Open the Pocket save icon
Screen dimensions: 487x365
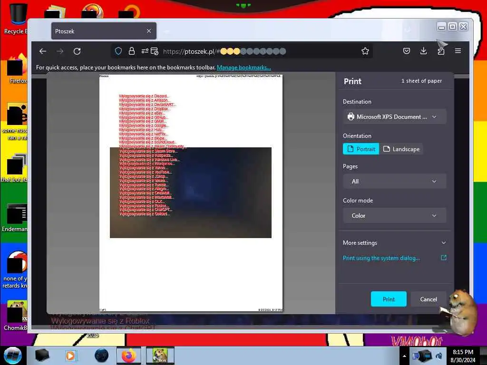point(407,51)
